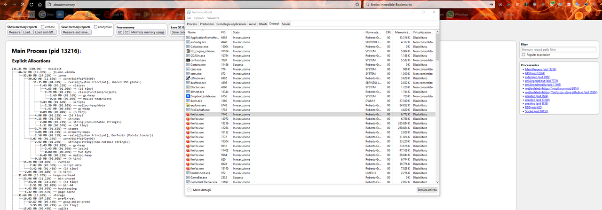Switch to the Processi tab
Image resolution: width=602 pixels, height=210 pixels.
coord(192,23)
